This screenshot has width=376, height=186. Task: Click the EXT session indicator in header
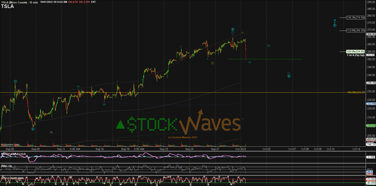[x=93, y=2]
